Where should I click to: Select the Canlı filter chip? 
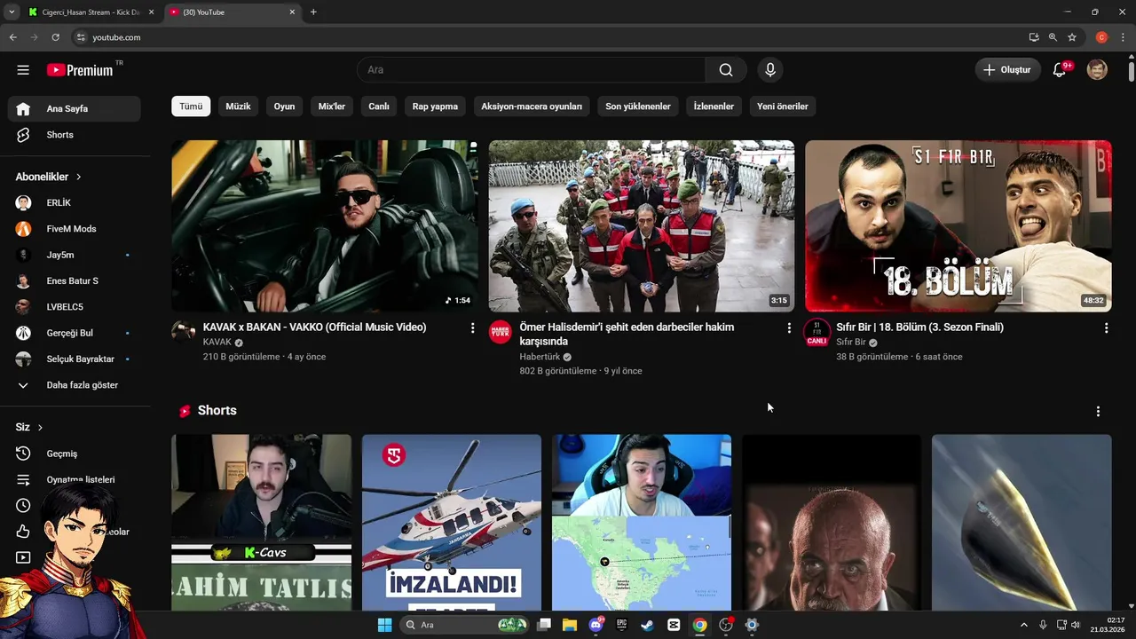coord(379,106)
